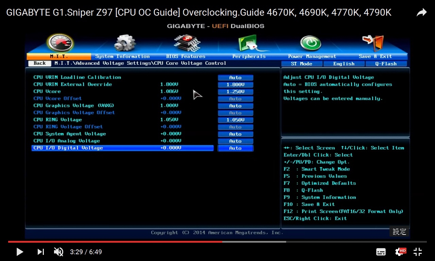Click the BIOS breadcrumb path text

click(140, 63)
